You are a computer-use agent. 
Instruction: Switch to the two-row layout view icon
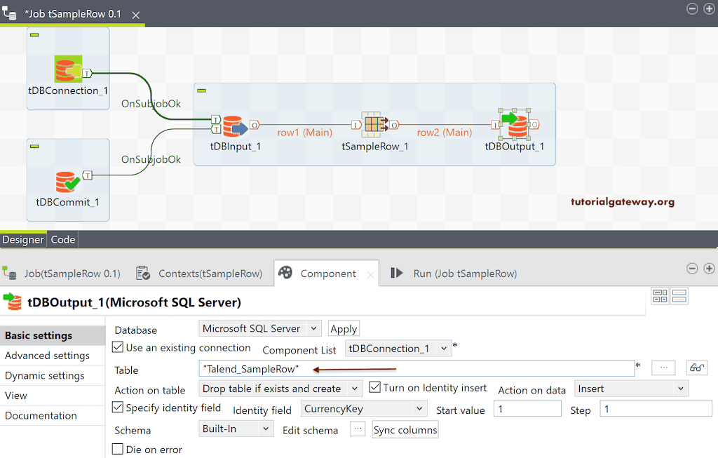pyautogui.click(x=679, y=296)
